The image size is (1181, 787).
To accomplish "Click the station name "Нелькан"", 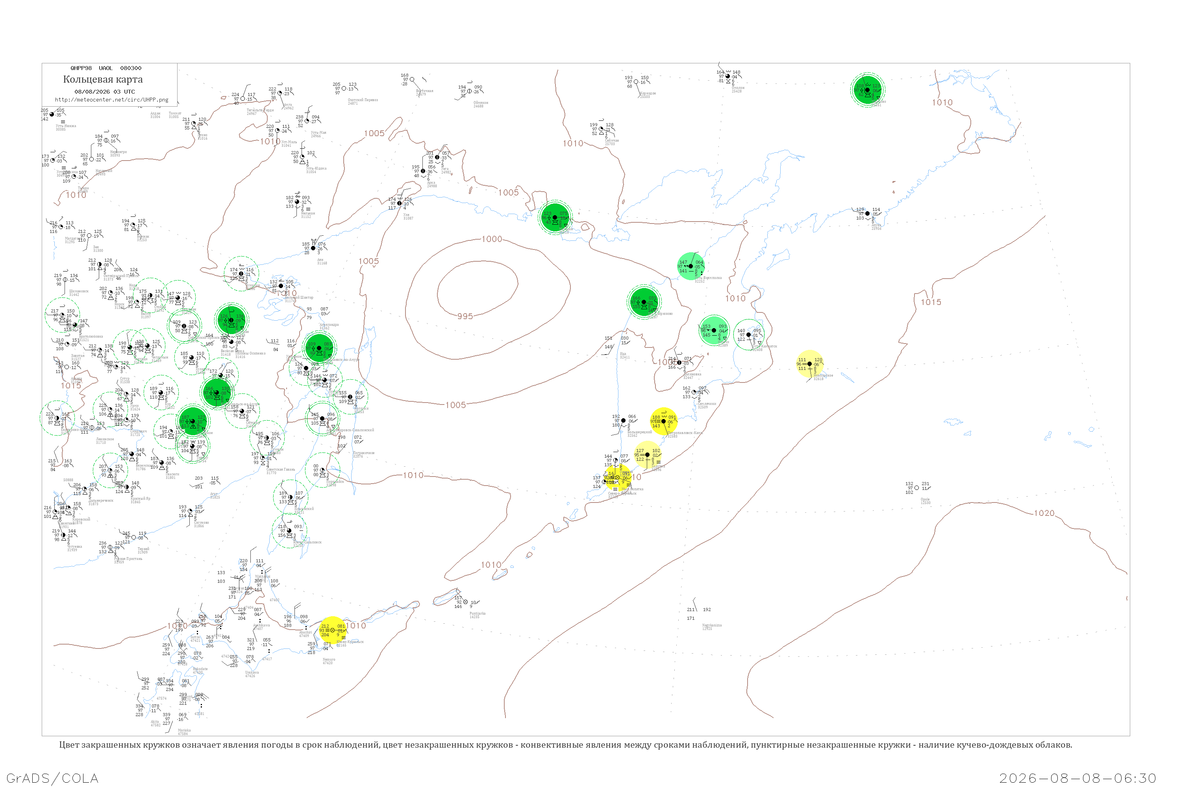I will pos(308,213).
